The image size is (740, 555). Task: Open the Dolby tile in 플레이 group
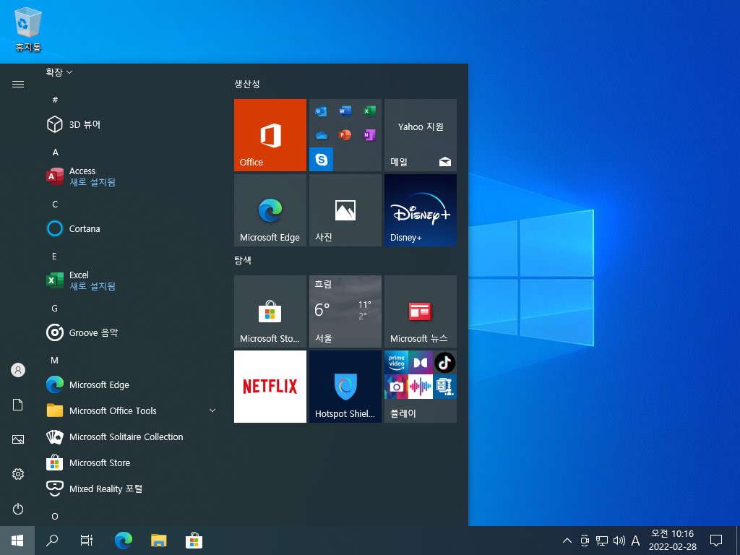tap(421, 363)
